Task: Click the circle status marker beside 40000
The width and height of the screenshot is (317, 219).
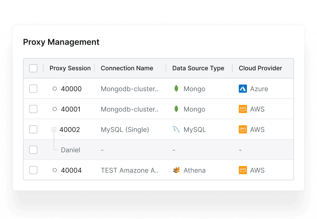Action: [x=54, y=89]
